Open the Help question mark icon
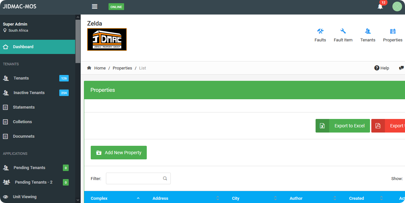The height and width of the screenshot is (203, 405). click(x=377, y=68)
